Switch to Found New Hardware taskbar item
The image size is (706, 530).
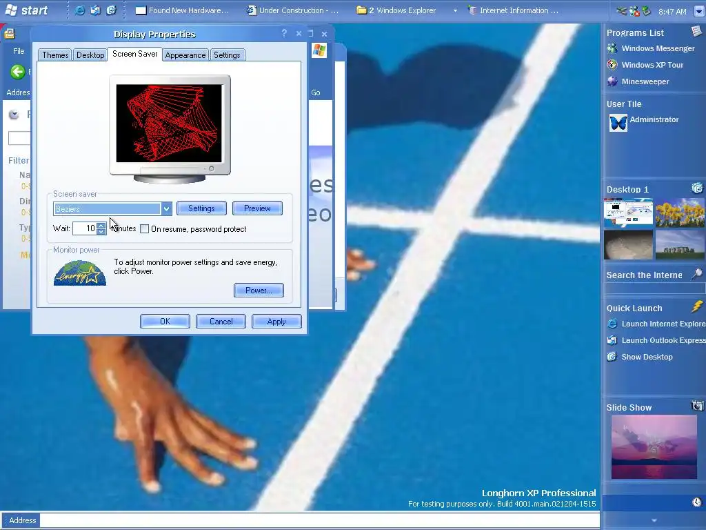click(182, 10)
